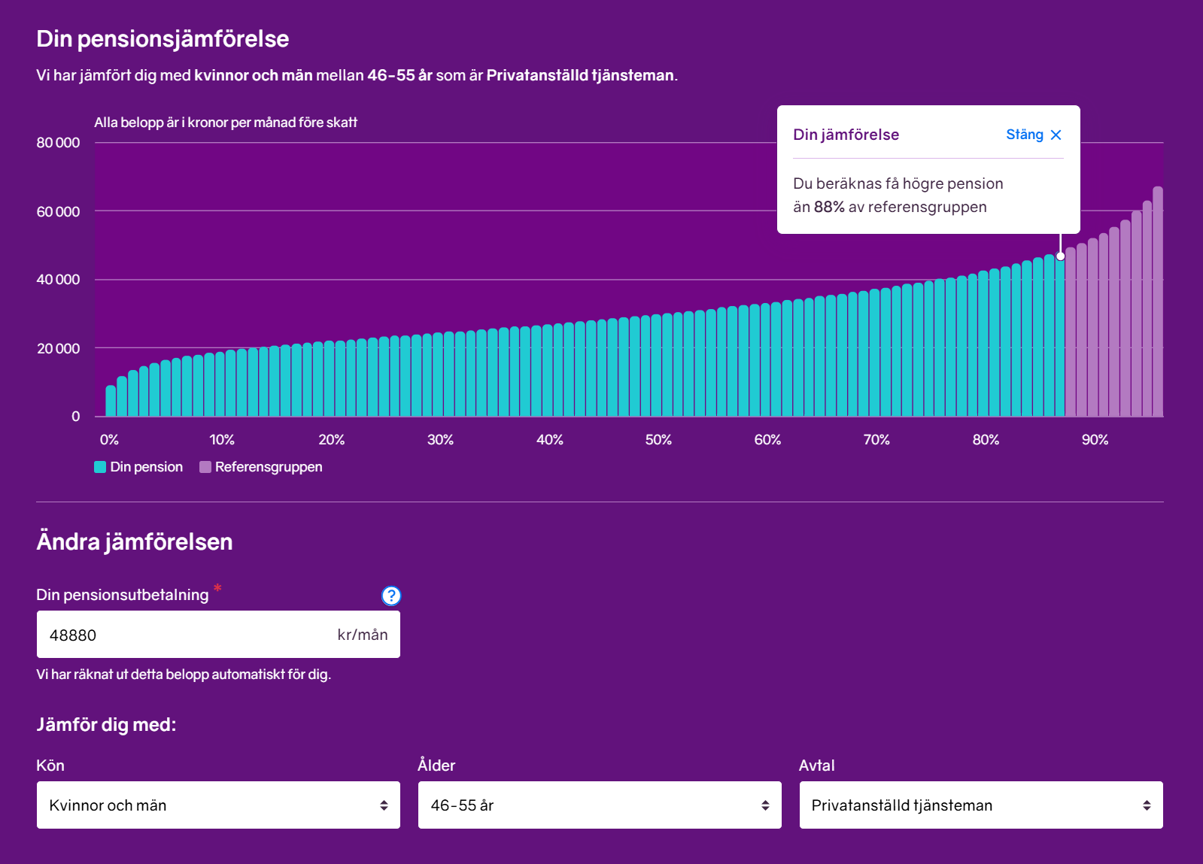Expand the Ålder selector showing 46-55 år
This screenshot has height=864, width=1203.
(600, 805)
